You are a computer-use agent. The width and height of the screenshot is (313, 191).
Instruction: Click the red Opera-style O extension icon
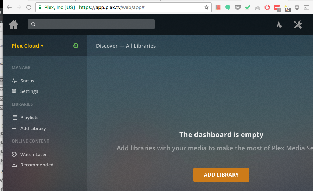(x=267, y=8)
